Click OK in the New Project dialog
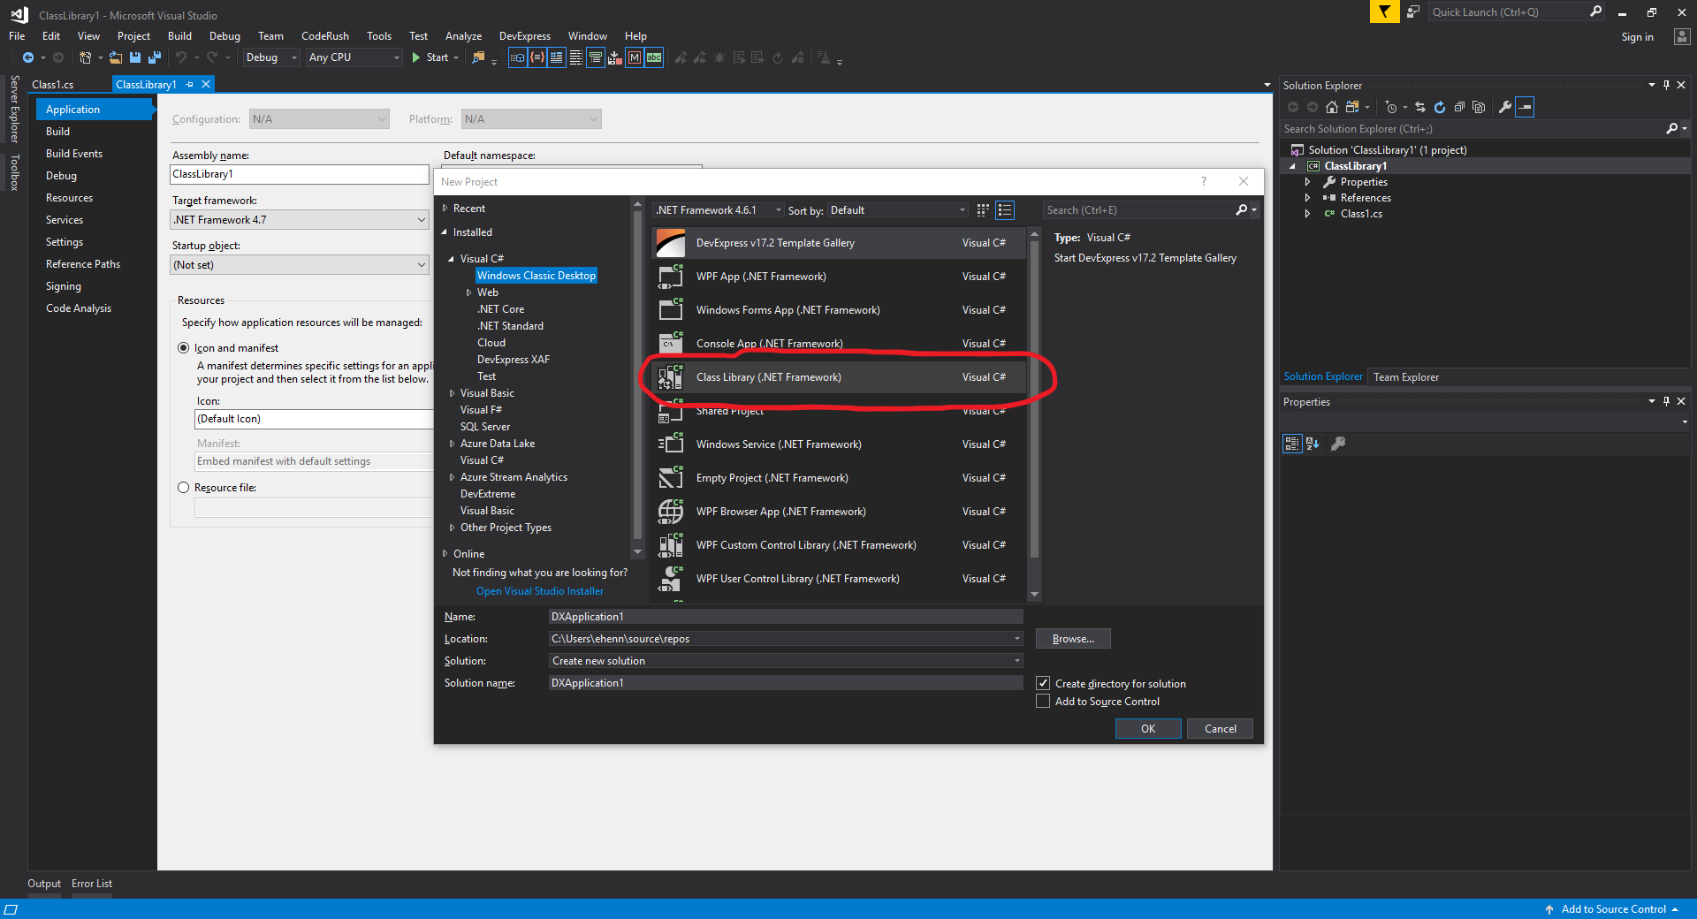 click(1148, 729)
